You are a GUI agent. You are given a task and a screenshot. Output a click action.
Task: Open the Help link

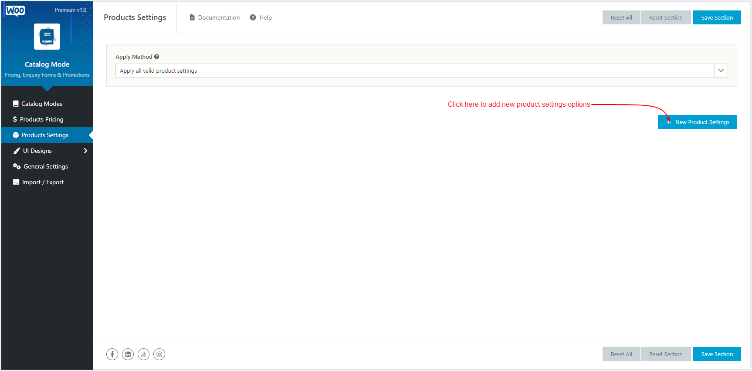click(261, 17)
